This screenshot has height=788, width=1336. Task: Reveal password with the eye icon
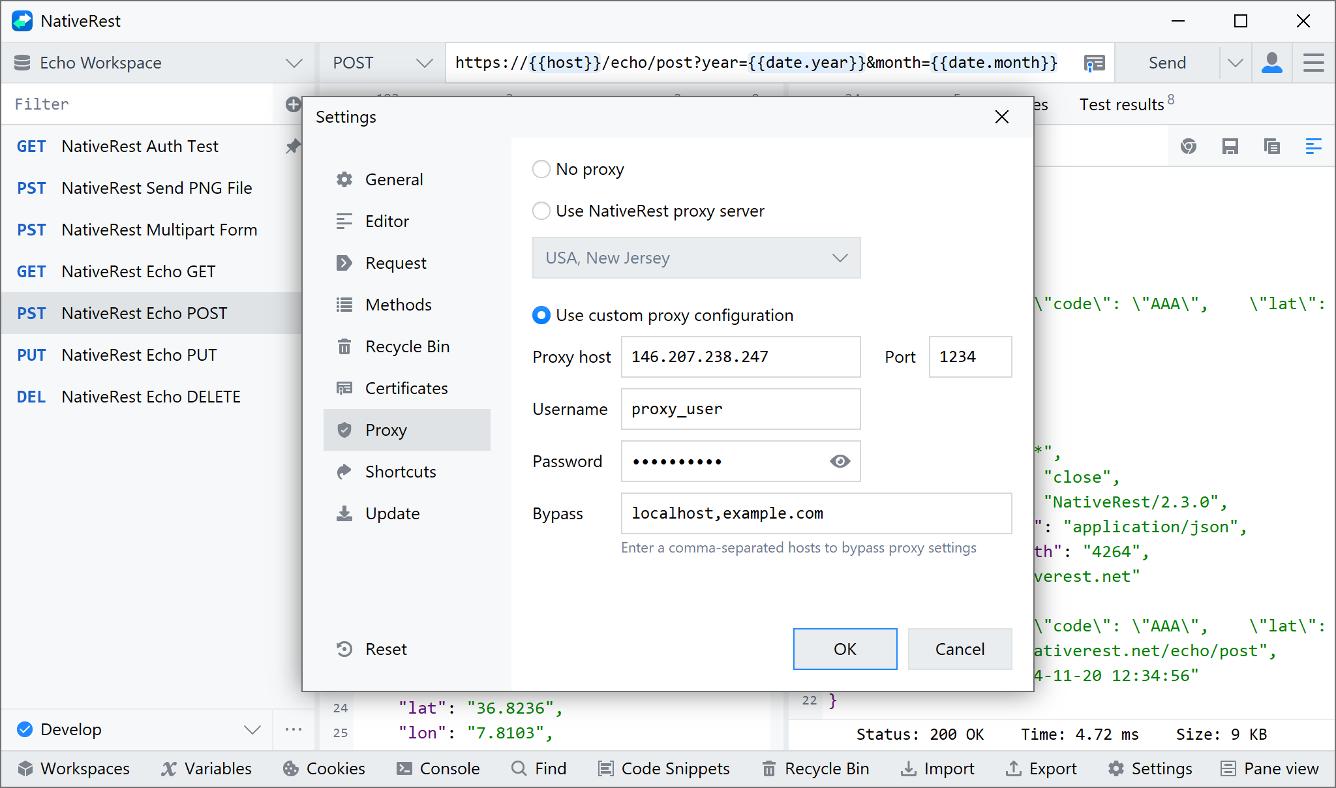840,461
